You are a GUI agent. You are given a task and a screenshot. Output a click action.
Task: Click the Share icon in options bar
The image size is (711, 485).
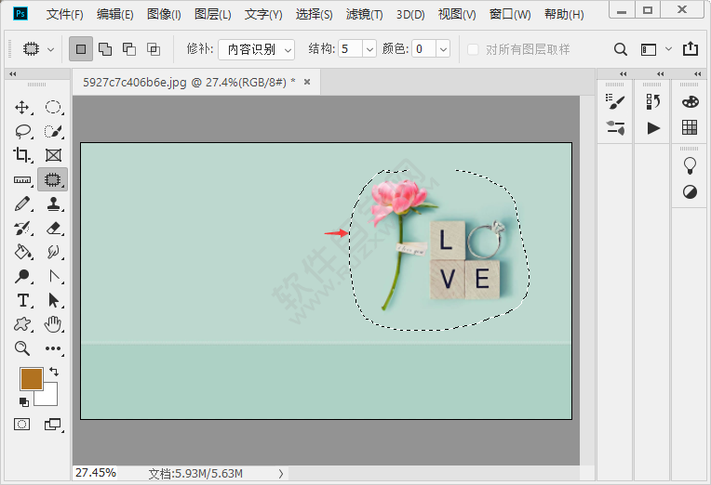click(x=691, y=48)
